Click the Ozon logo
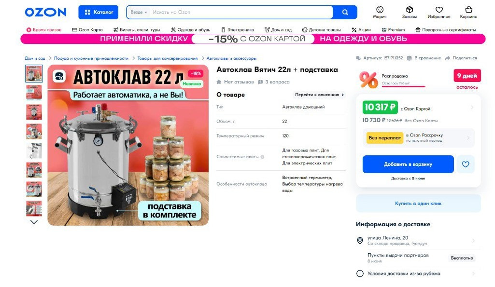This screenshot has height=287, width=495. (x=45, y=13)
